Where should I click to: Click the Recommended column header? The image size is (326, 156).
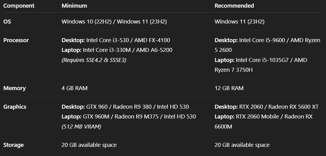pyautogui.click(x=234, y=6)
